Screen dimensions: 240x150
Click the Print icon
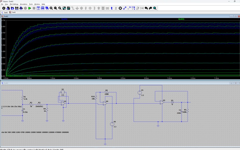click(21, 8)
